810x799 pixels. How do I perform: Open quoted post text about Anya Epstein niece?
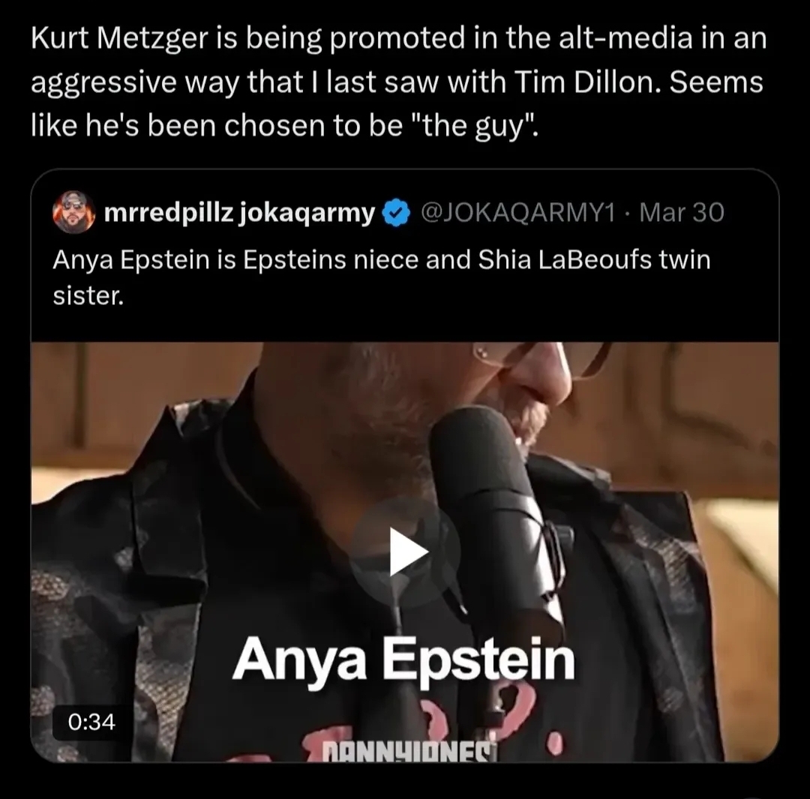pyautogui.click(x=382, y=277)
